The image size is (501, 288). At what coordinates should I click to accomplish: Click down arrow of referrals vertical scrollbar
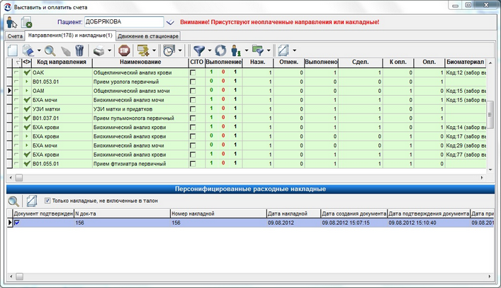pos(490,170)
